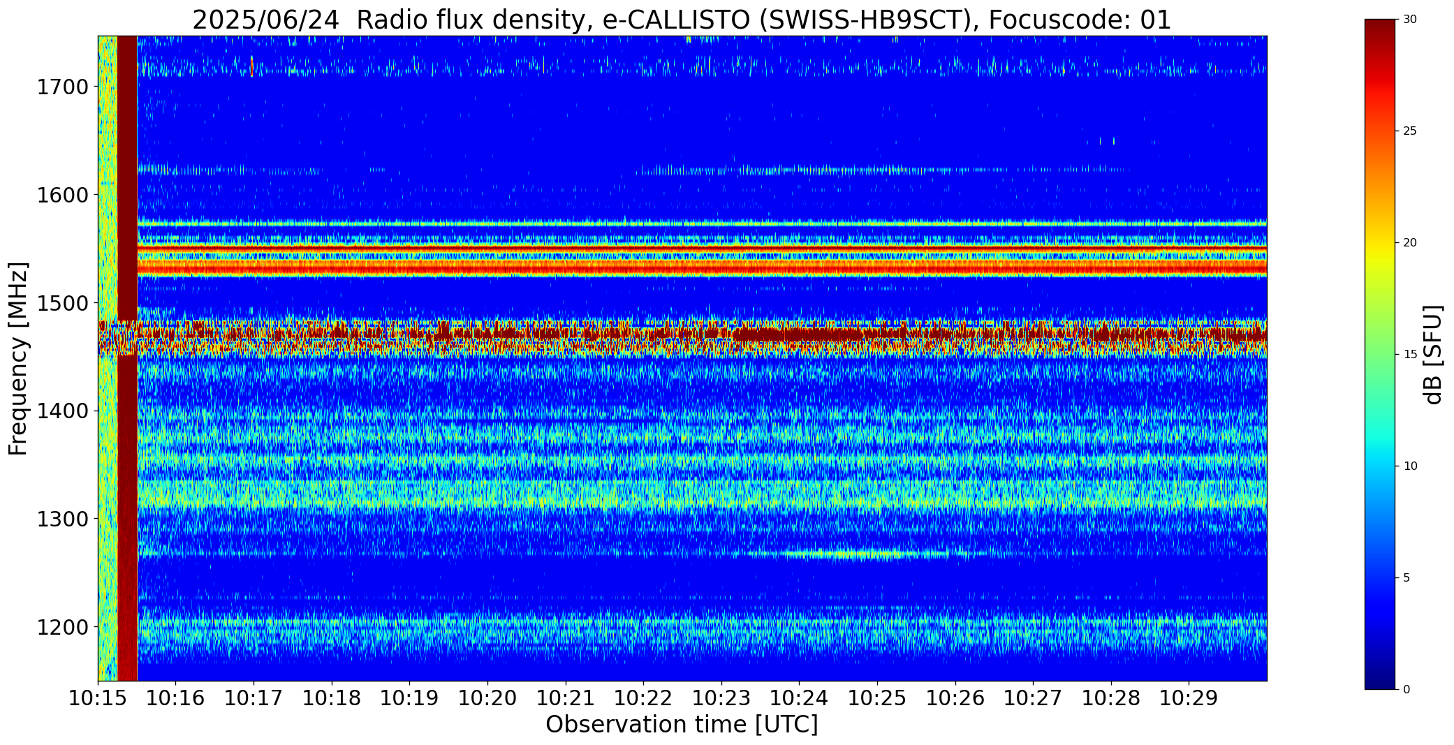This screenshot has height=745, width=1454.
Task: Click the 10:16 time tick label
Action: tap(176, 698)
